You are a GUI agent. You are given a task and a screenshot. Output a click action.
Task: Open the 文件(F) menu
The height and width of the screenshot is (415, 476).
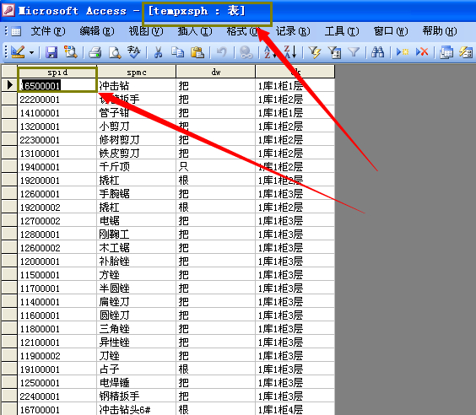click(x=48, y=31)
